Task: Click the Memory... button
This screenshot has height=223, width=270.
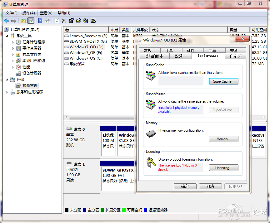Action: click(224, 139)
